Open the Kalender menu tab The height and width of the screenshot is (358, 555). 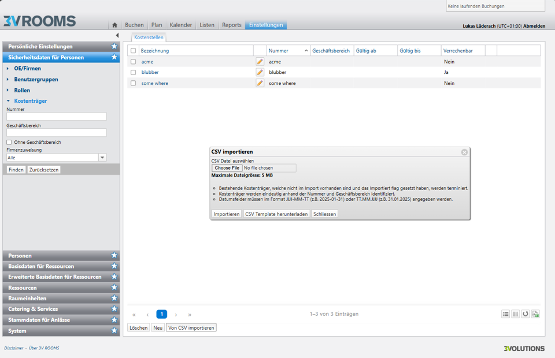(181, 25)
